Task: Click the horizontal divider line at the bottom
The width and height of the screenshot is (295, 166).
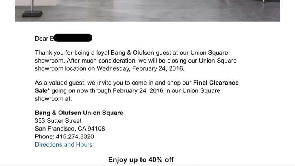Action: (x=147, y=166)
